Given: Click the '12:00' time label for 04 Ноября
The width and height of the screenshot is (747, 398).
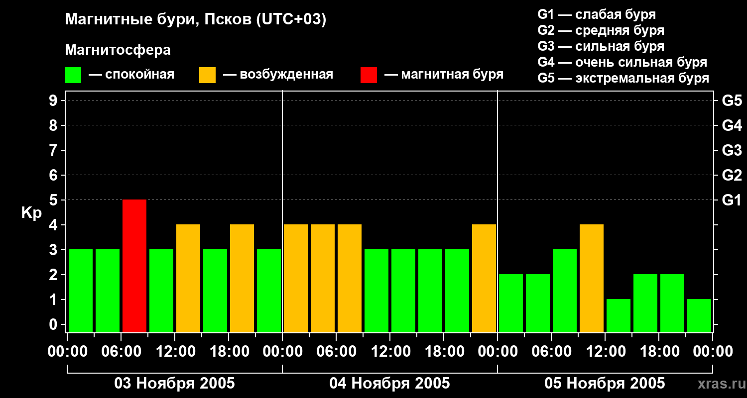Looking at the screenshot, I should tap(390, 352).
